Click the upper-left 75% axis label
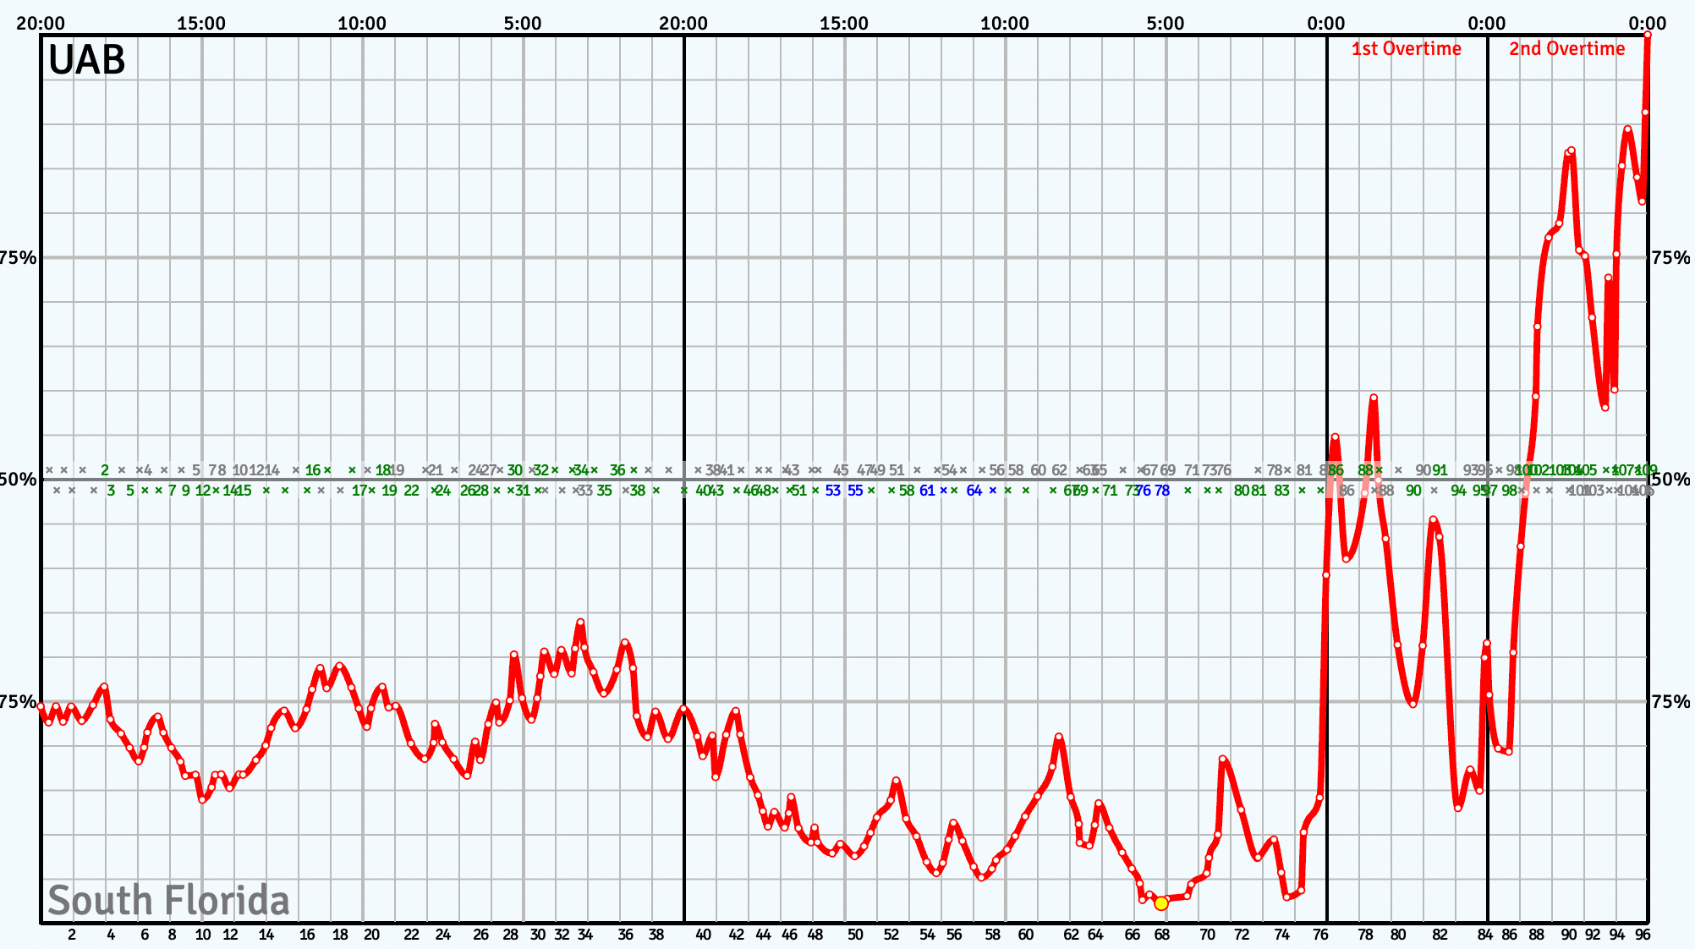Viewport: 1695px width, 949px height. coord(19,258)
